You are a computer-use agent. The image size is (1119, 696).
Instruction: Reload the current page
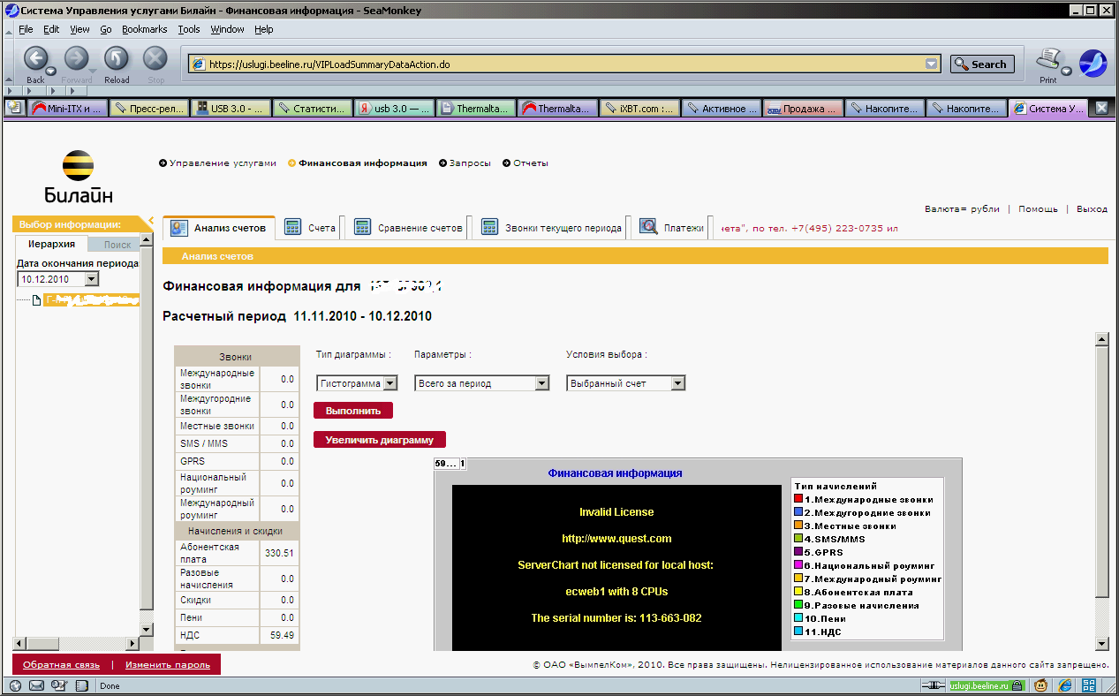(x=117, y=59)
